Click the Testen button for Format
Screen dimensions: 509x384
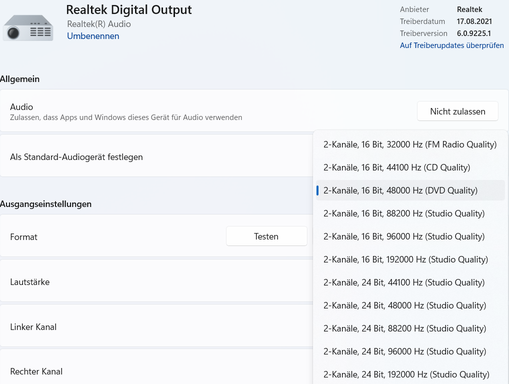coord(266,236)
